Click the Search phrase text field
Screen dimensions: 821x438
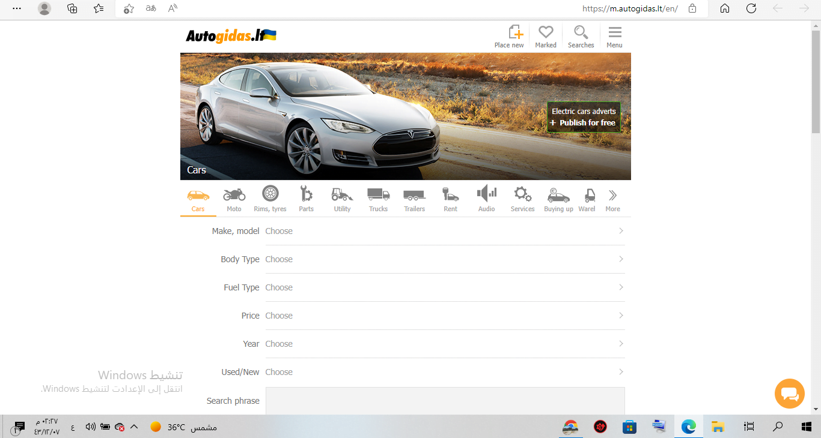445,400
